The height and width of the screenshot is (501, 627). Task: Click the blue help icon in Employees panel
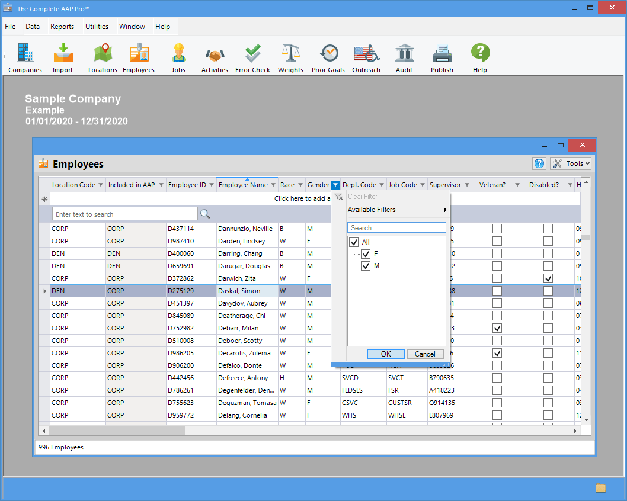[x=539, y=163]
